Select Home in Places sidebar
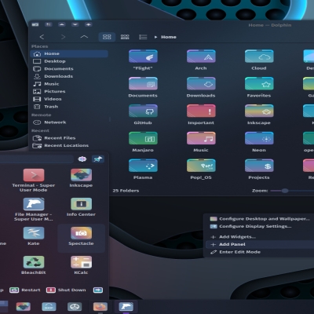 coord(69,53)
